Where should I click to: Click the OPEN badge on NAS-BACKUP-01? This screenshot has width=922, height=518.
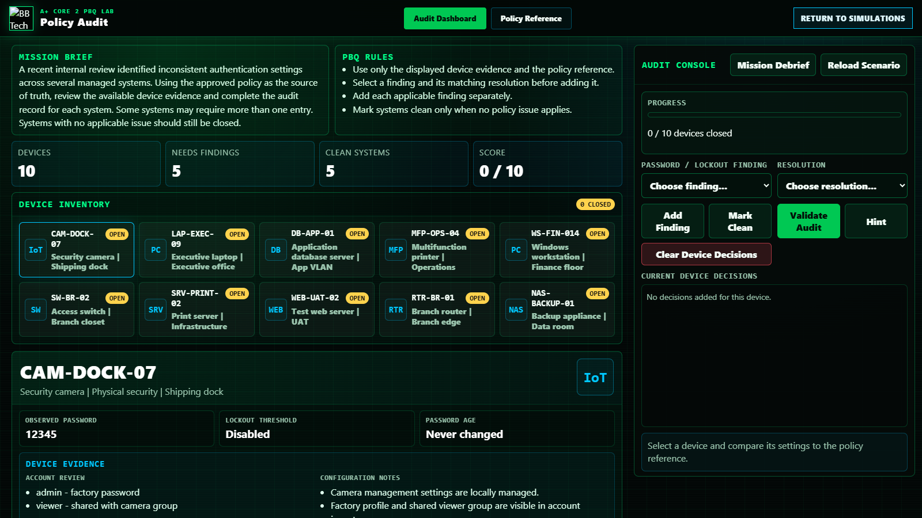click(x=598, y=294)
